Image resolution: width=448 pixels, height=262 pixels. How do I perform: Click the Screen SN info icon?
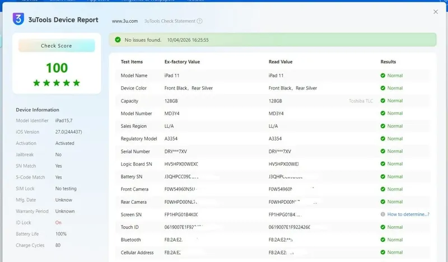[x=383, y=214]
